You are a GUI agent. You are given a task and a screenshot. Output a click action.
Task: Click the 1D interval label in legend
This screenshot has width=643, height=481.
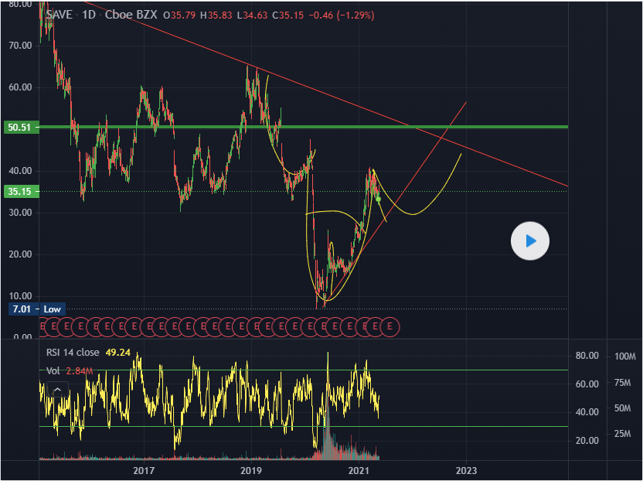[x=89, y=15]
